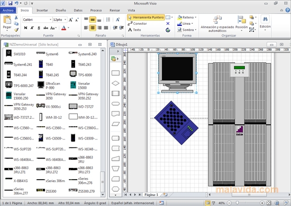Viewport: 291px width, 206px height.
Task: Select the Conector tool
Action: 138,24
